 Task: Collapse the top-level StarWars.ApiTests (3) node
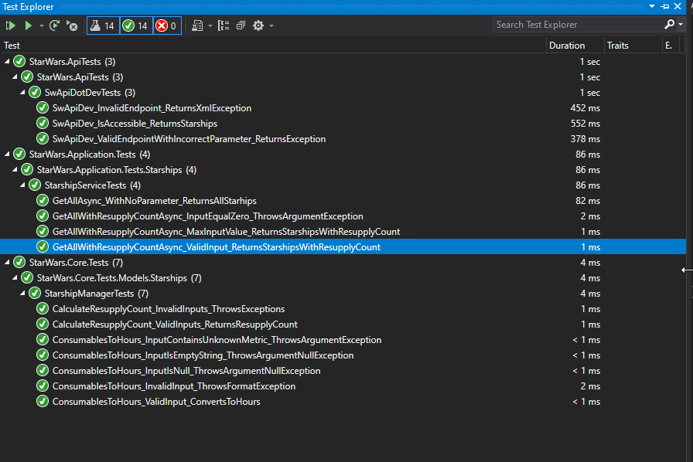pyautogui.click(x=7, y=62)
